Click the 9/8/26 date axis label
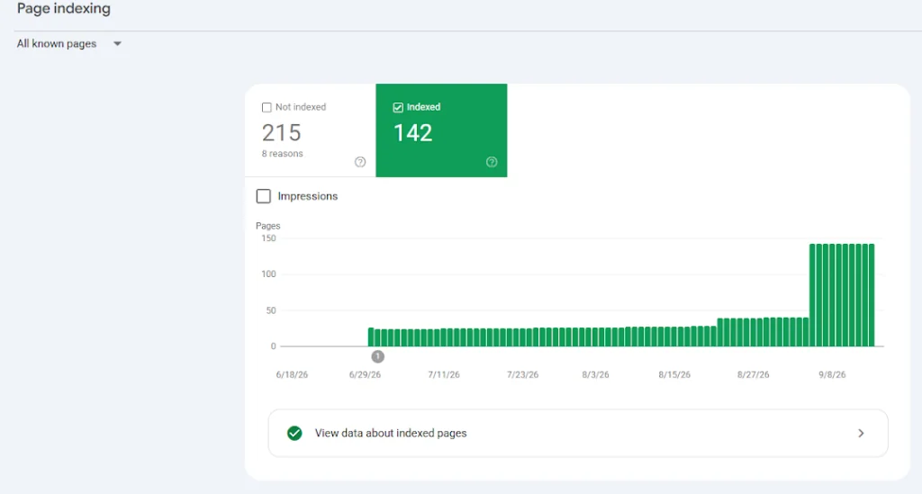 (832, 374)
